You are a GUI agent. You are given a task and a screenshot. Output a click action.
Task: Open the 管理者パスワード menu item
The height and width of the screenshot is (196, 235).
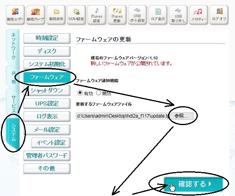tap(47, 156)
